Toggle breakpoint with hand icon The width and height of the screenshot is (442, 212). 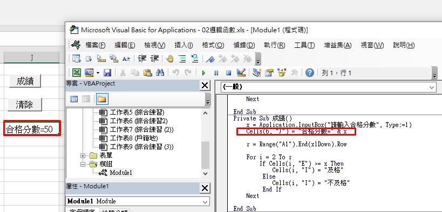click(x=169, y=59)
